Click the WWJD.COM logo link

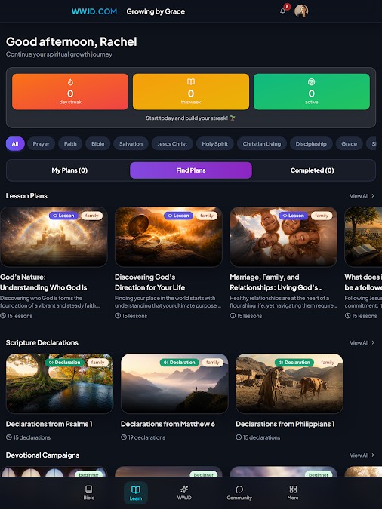94,11
